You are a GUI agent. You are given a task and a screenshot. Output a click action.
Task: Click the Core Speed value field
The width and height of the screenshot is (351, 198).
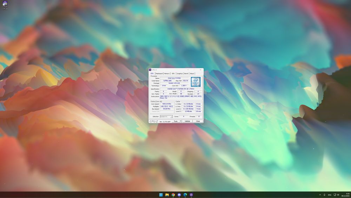(x=167, y=104)
